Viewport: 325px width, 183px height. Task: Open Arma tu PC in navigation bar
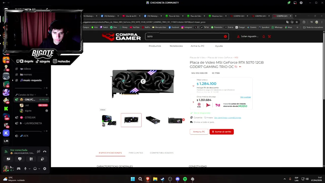click(x=198, y=46)
